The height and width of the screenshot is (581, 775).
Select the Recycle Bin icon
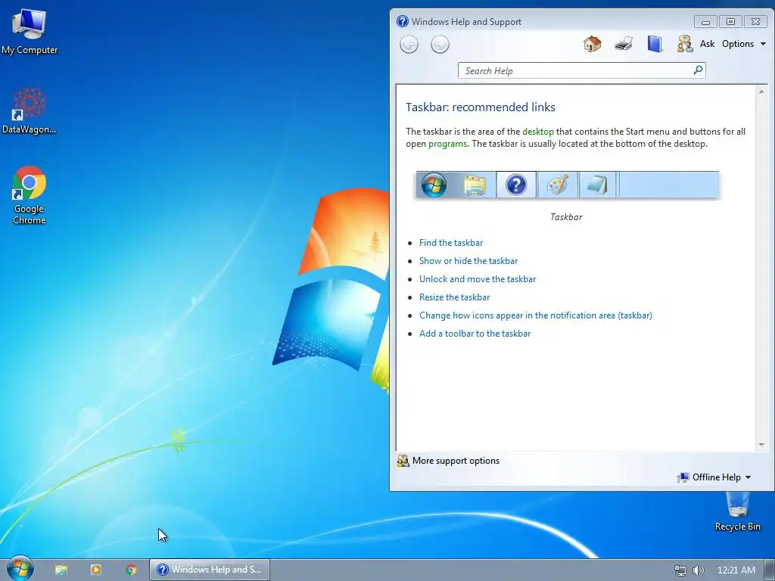coord(737,511)
